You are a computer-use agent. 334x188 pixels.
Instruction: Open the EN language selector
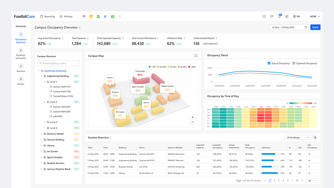tap(296, 16)
